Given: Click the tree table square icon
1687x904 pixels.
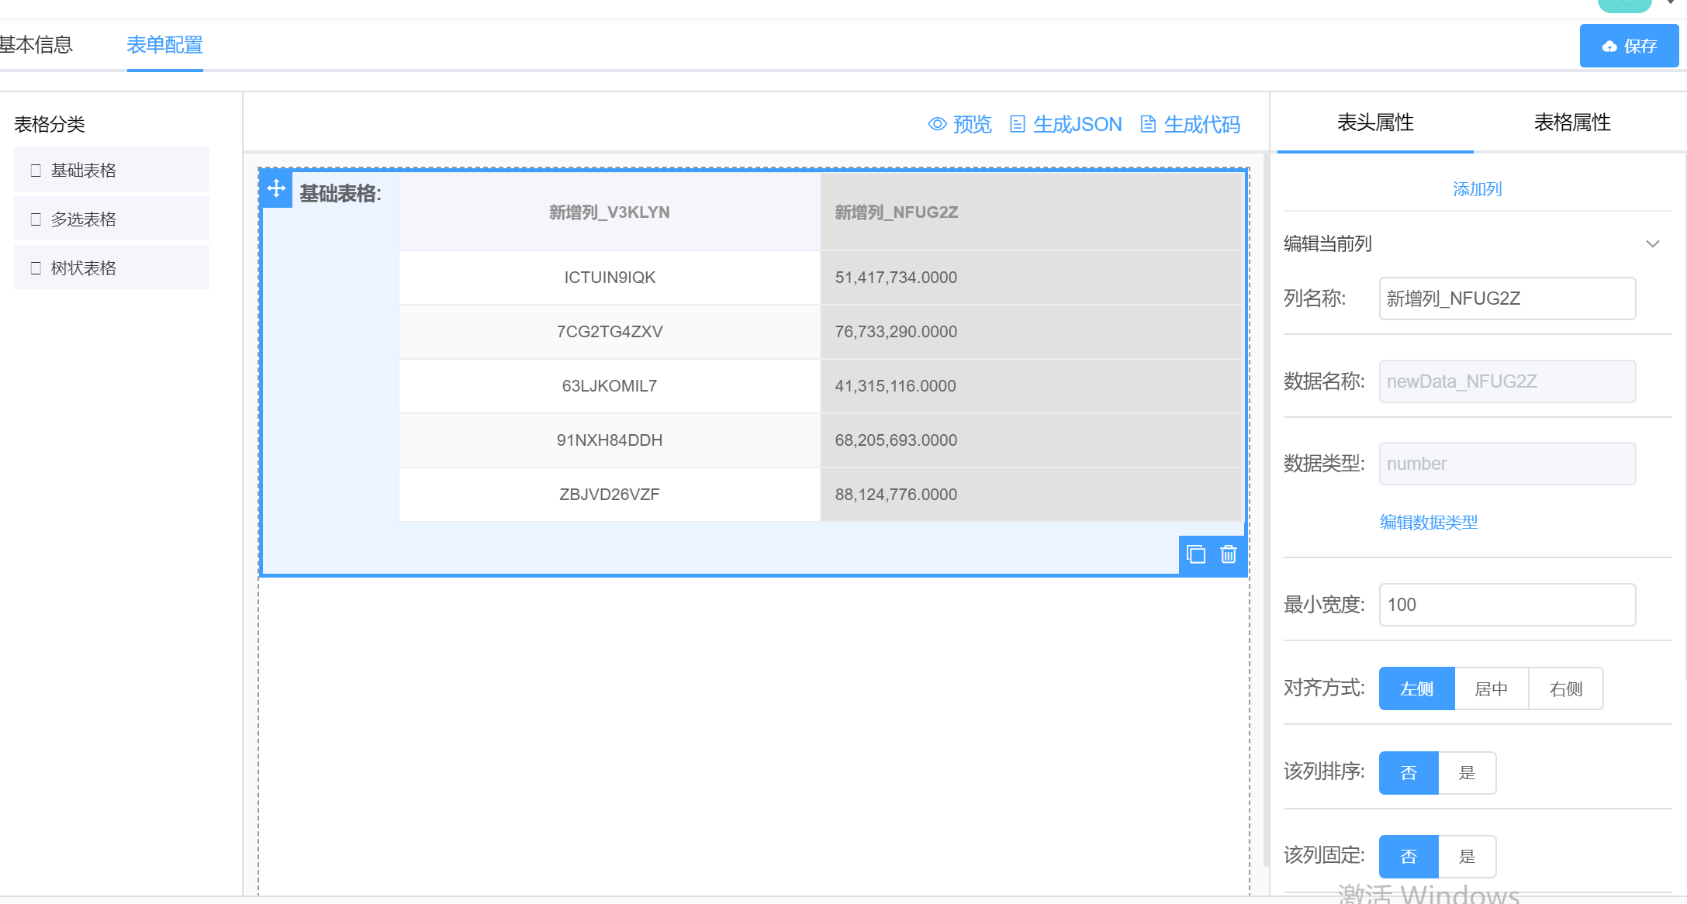Looking at the screenshot, I should [36, 268].
